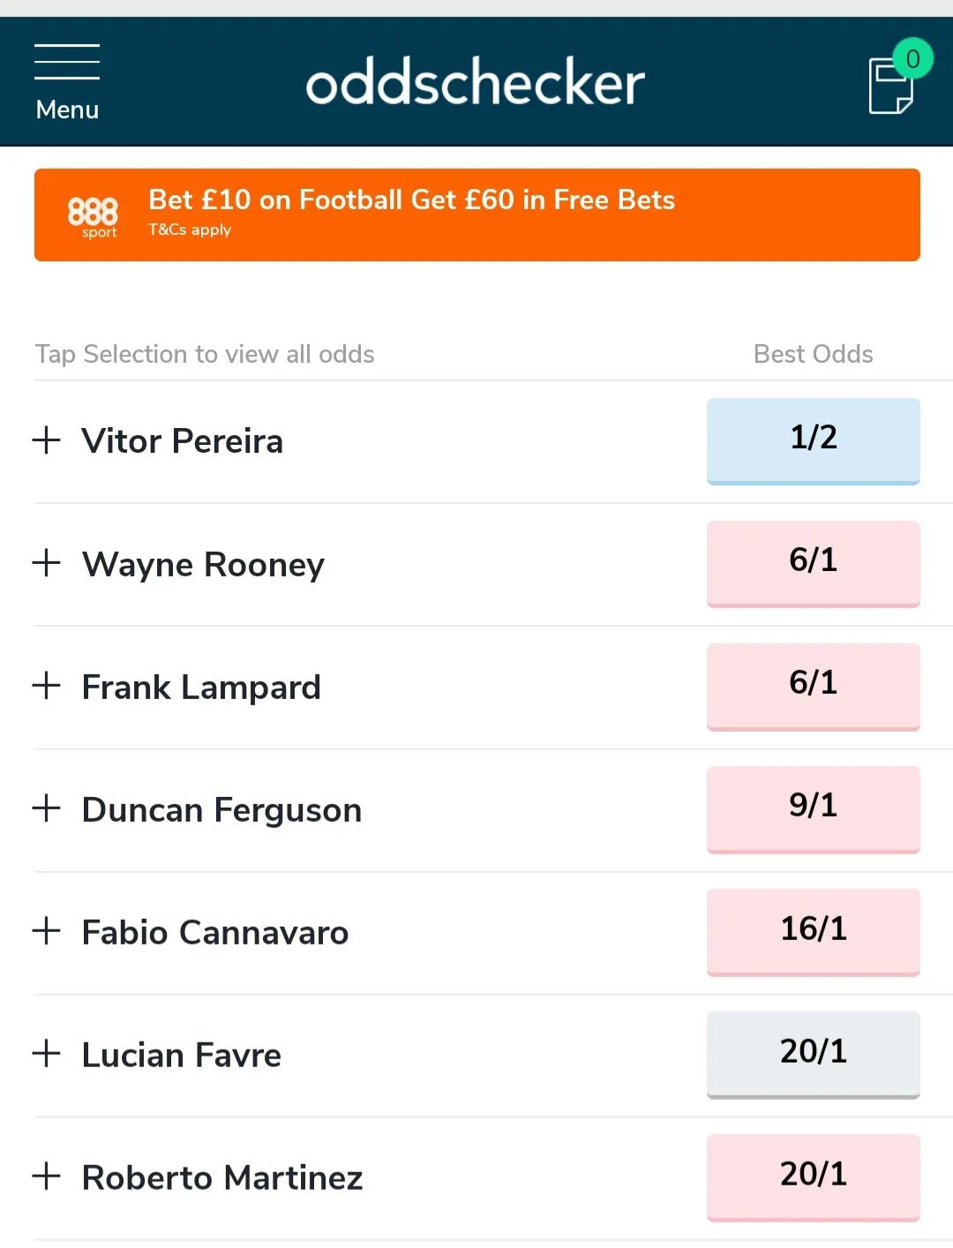
Task: Select Lucian Favre 20/1 odds button
Action: click(813, 1053)
